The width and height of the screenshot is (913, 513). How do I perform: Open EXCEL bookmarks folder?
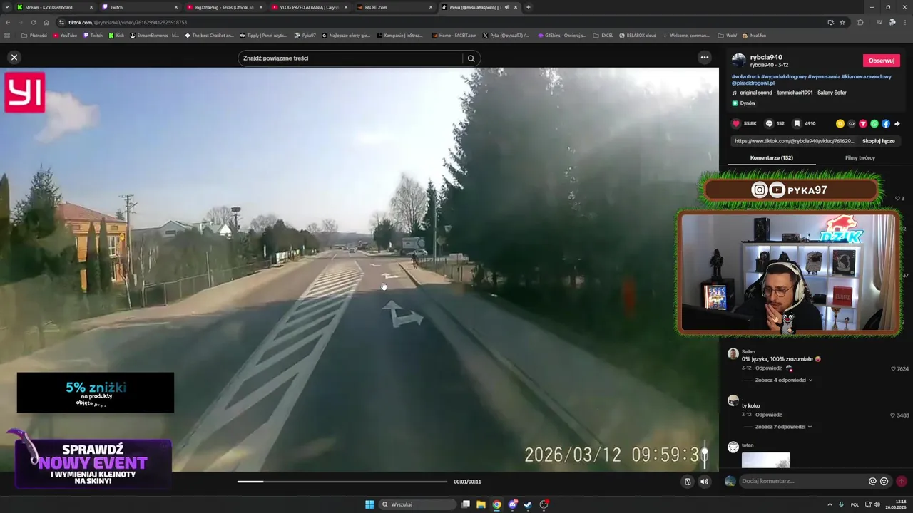click(603, 35)
